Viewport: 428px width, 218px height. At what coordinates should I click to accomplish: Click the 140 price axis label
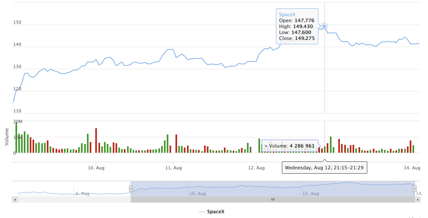[x=17, y=44]
